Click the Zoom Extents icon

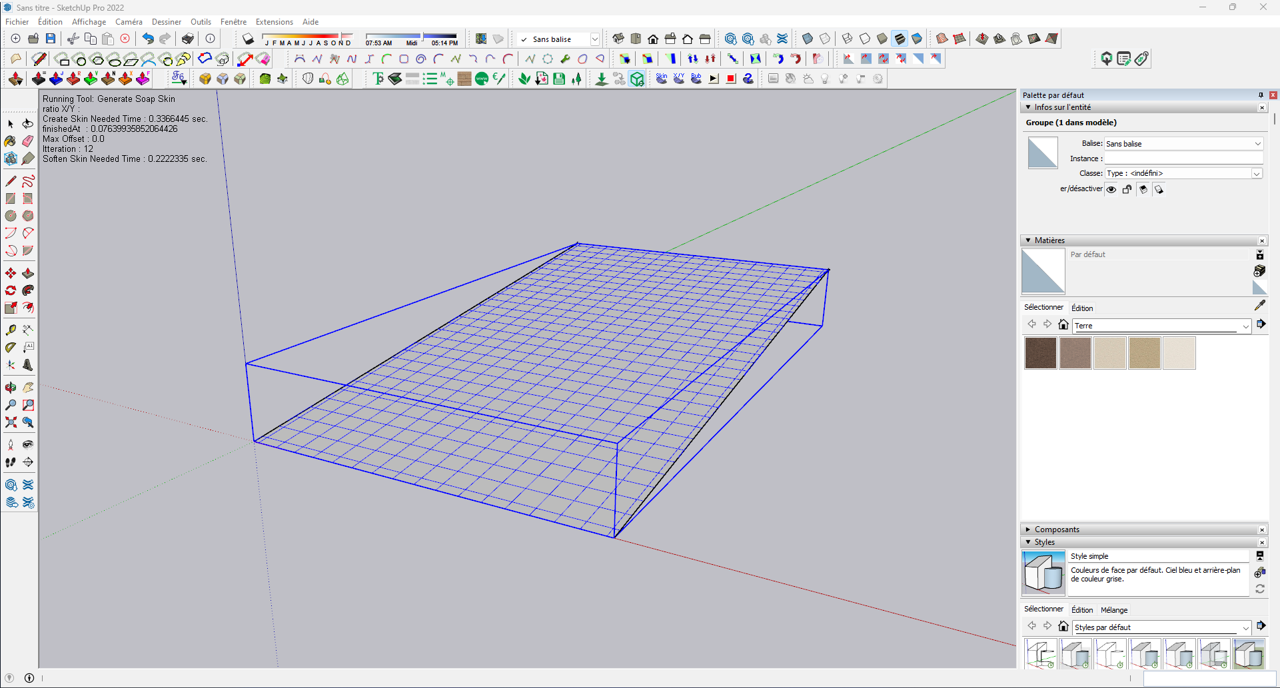pyautogui.click(x=11, y=422)
